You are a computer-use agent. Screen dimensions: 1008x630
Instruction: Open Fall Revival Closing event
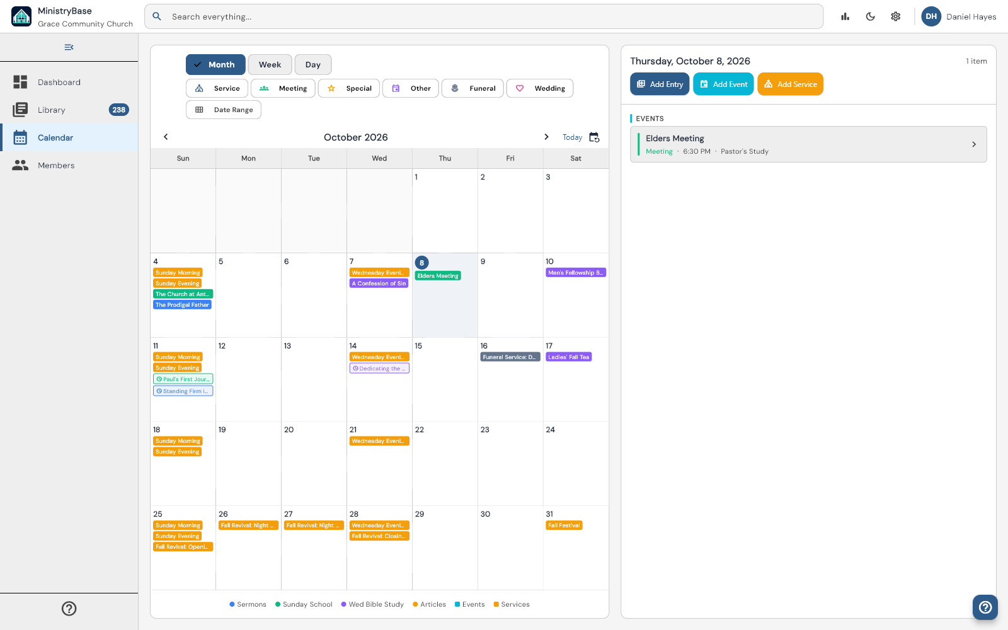[379, 536]
